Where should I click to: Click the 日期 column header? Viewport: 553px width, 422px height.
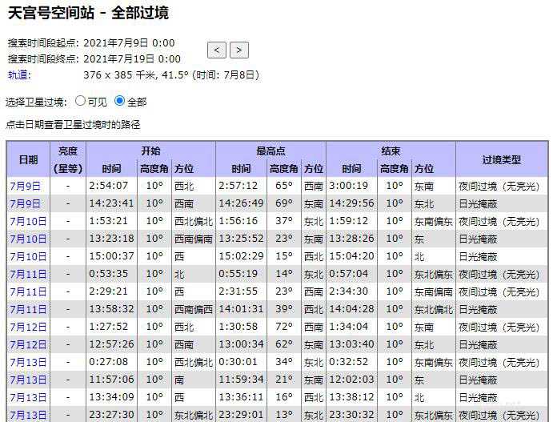click(28, 159)
